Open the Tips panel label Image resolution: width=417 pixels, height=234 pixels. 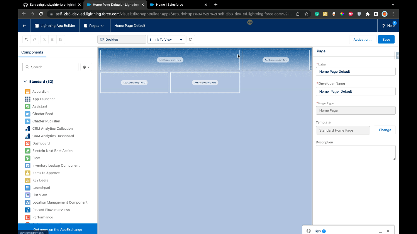(x=317, y=231)
